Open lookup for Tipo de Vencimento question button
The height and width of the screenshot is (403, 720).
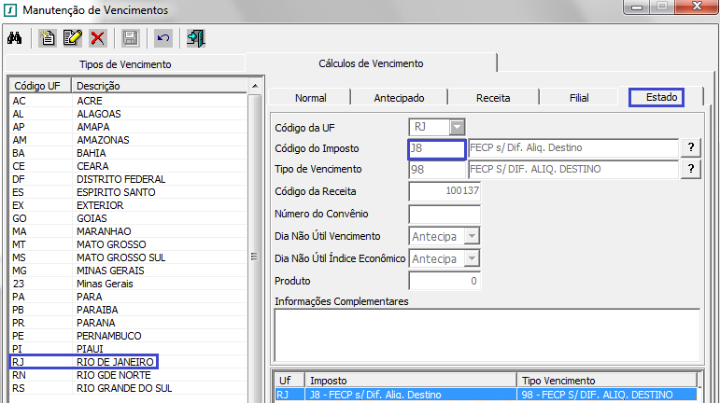[x=691, y=169]
